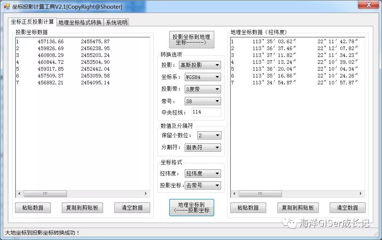Click the 地理坐标到投影坐标 conversion button
The height and width of the screenshot is (240, 382).
coord(191,208)
